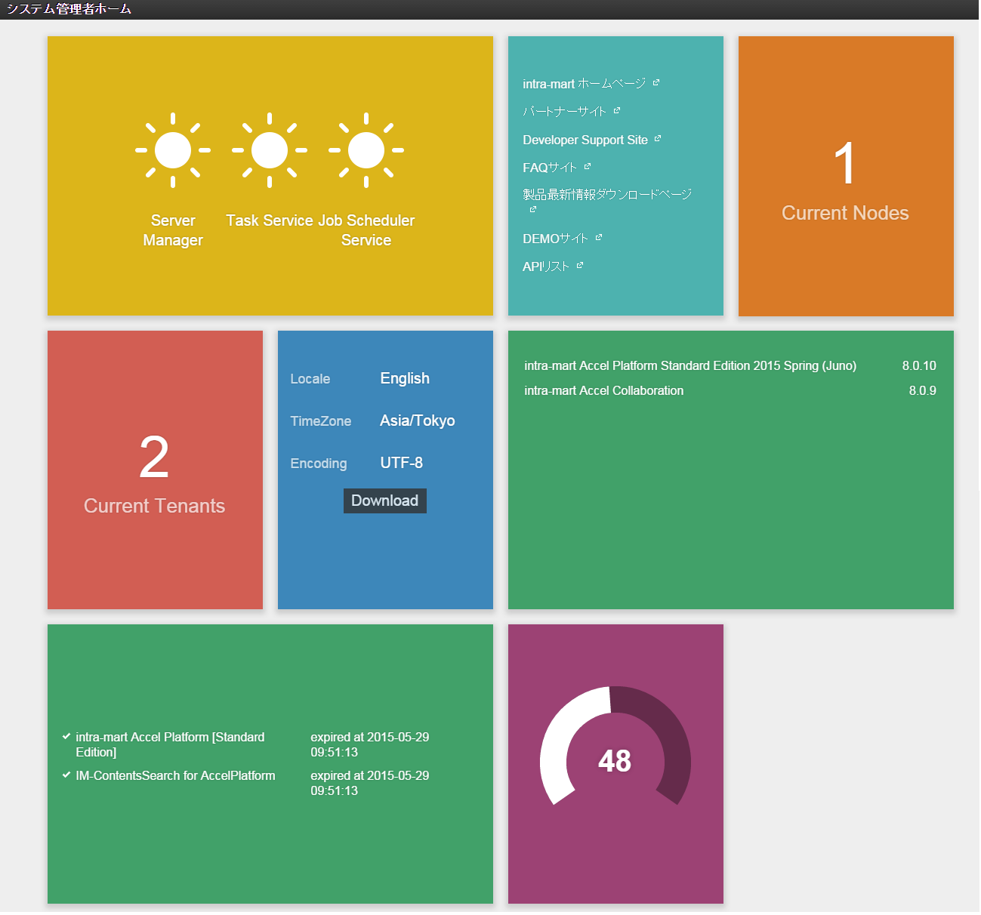Select the Job Scheduler Service label
The width and height of the screenshot is (981, 915).
pyautogui.click(x=366, y=230)
